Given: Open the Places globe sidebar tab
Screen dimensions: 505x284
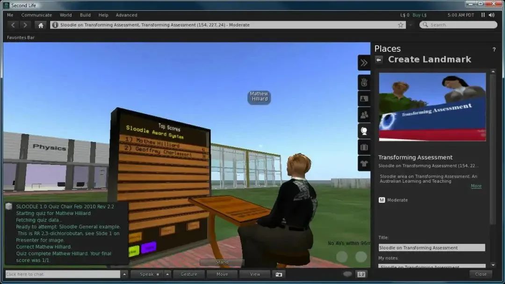Looking at the screenshot, I should [x=364, y=131].
